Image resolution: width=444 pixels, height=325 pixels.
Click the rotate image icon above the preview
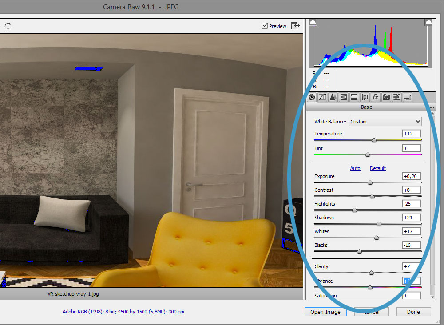8,26
